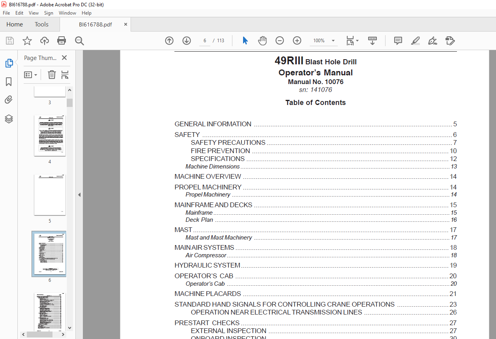
Task: Close the BI616788.pdf tab
Action: [126, 24]
